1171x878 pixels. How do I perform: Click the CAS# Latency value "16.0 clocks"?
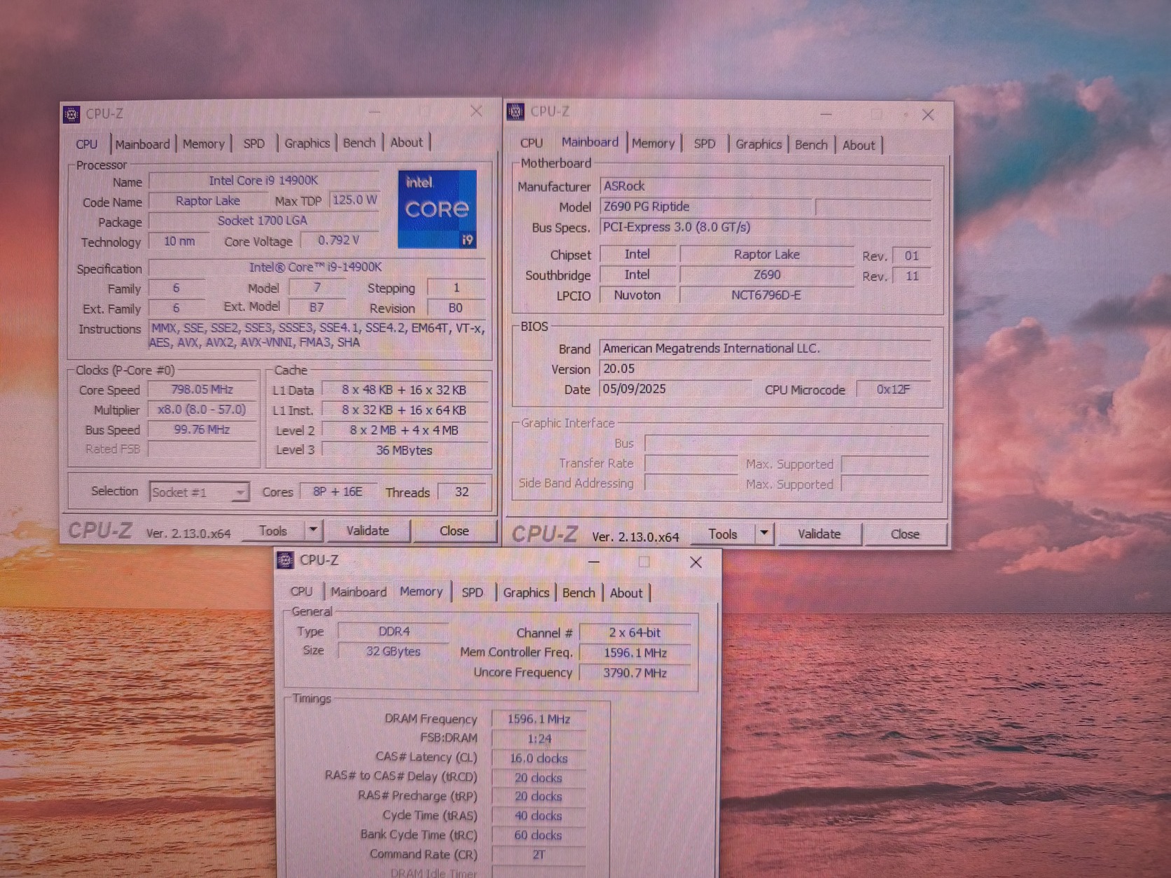pos(539,758)
